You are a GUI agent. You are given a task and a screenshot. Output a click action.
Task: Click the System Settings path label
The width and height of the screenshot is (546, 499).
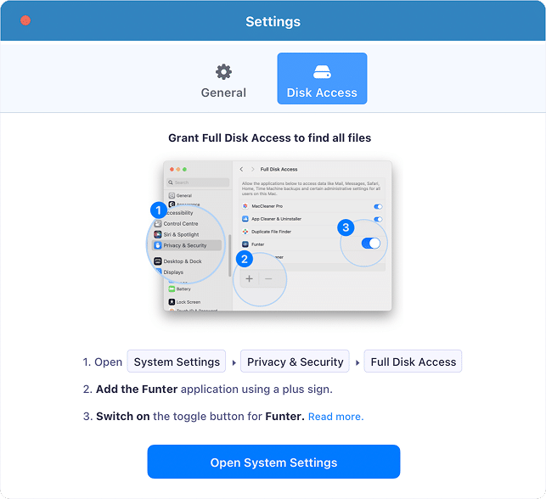(177, 362)
